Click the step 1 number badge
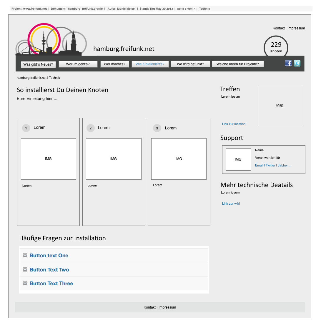The width and height of the screenshot is (331, 320). pos(26,128)
